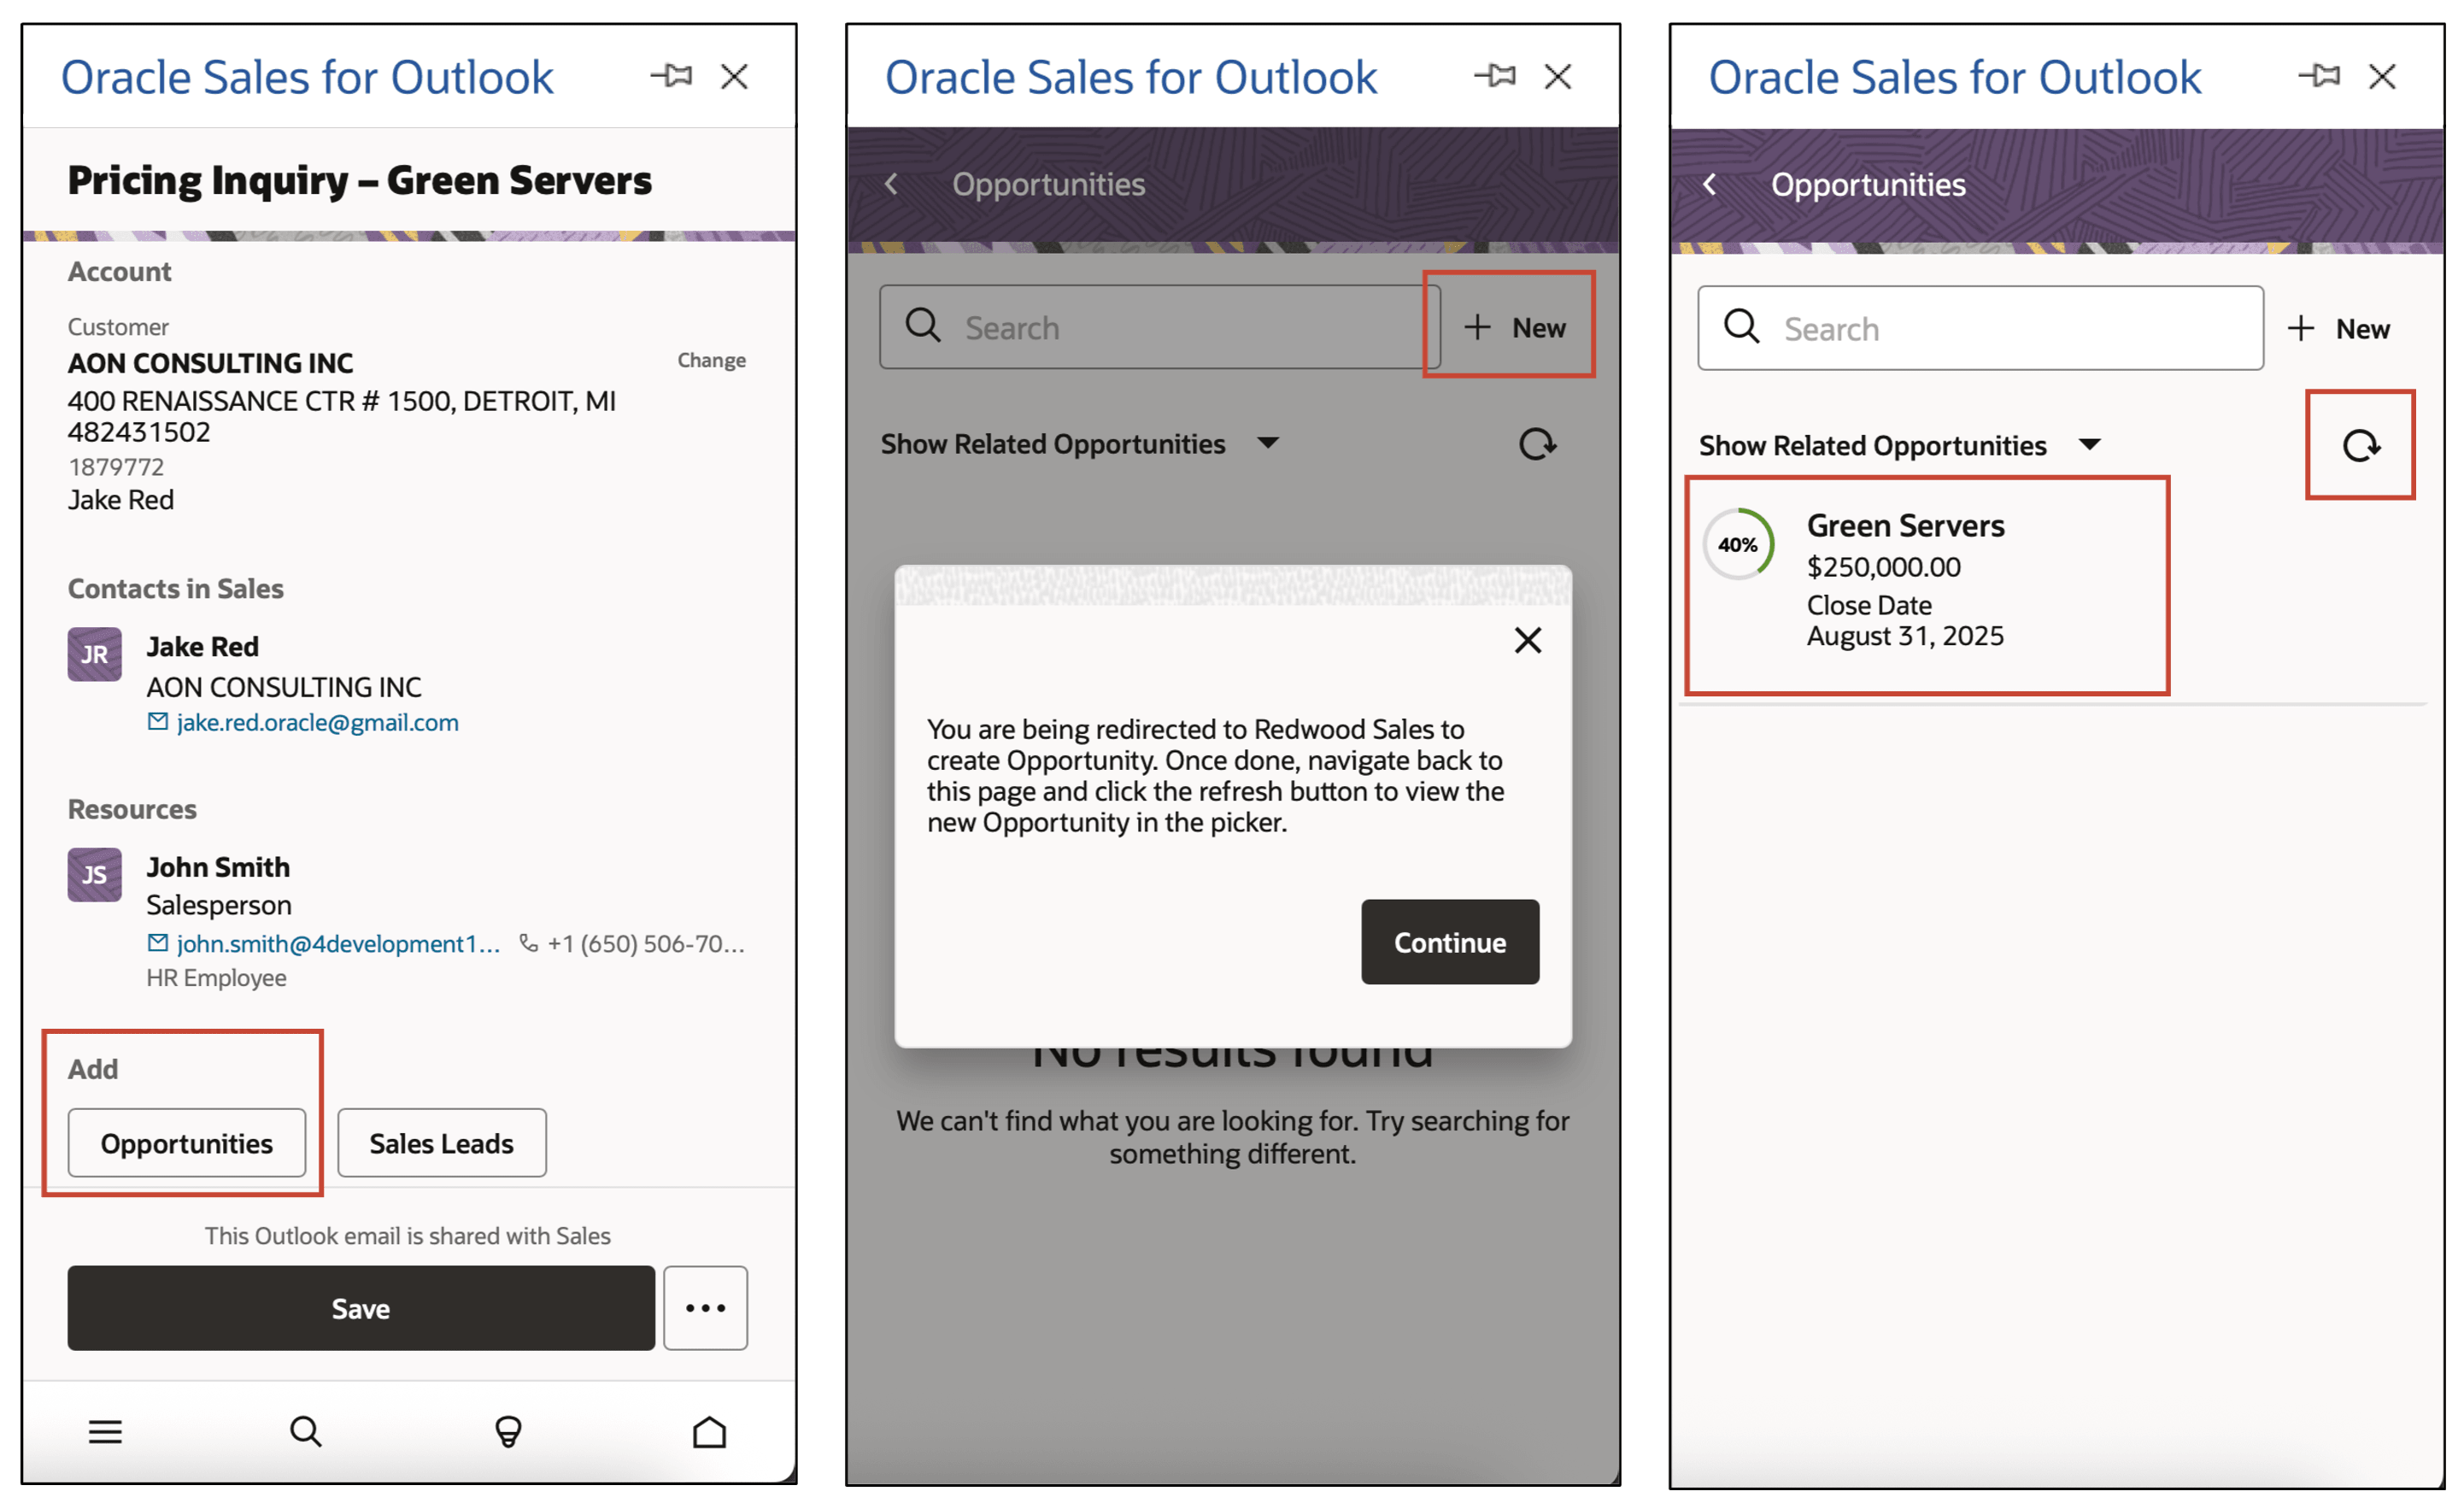2464x1509 pixels.
Task: Click the refresh icon beside Green Servers list
Action: [2361, 445]
